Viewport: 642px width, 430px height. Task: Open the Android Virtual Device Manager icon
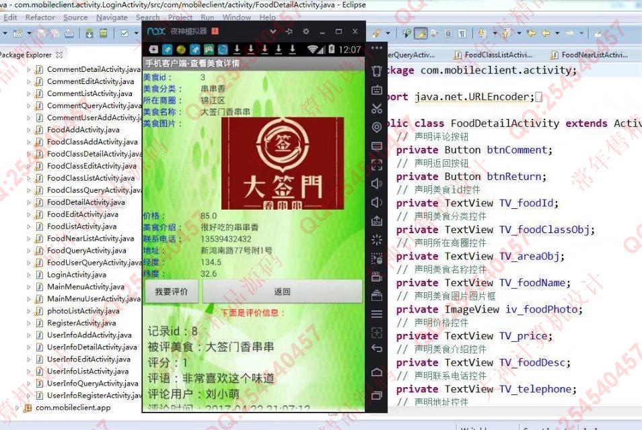point(104,33)
